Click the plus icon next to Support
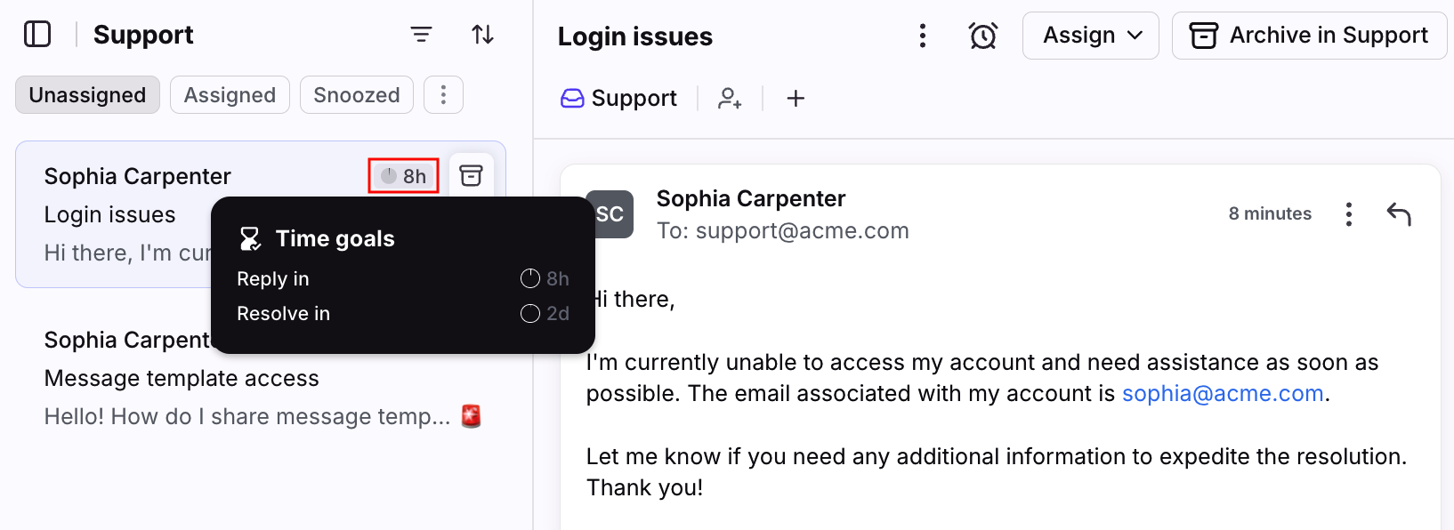Screen dimensions: 1454x530 click(x=796, y=98)
